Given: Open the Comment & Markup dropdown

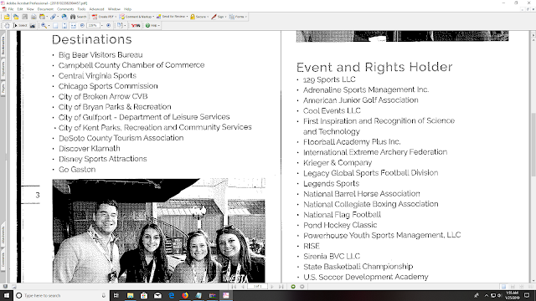Looking at the screenshot, I should (x=137, y=17).
